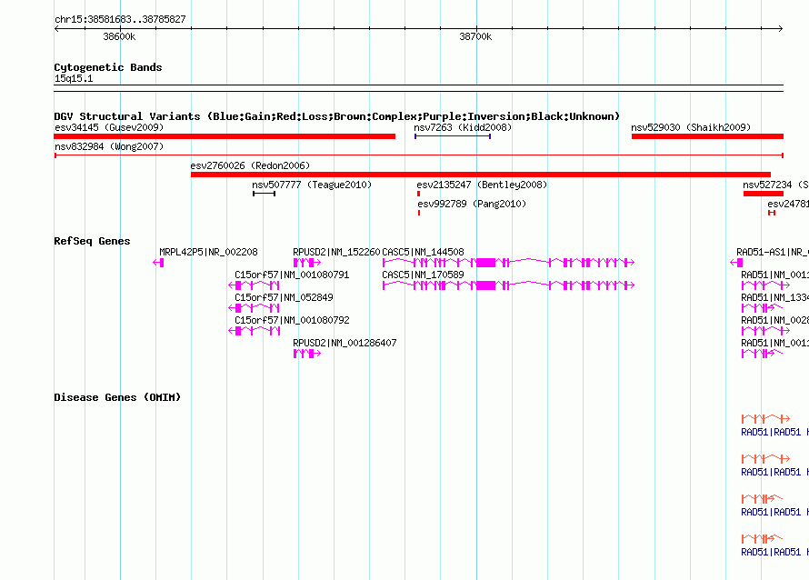Image resolution: width=809 pixels, height=580 pixels.
Task: Click the 38700k ruler label
Action: tap(475, 36)
